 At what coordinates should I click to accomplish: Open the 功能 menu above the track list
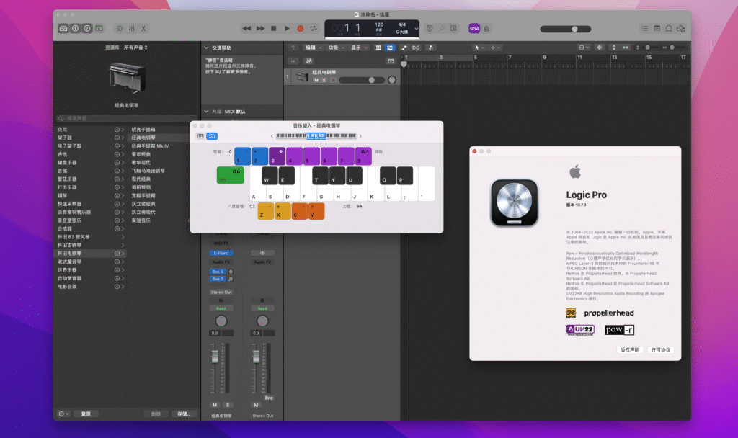pos(334,48)
